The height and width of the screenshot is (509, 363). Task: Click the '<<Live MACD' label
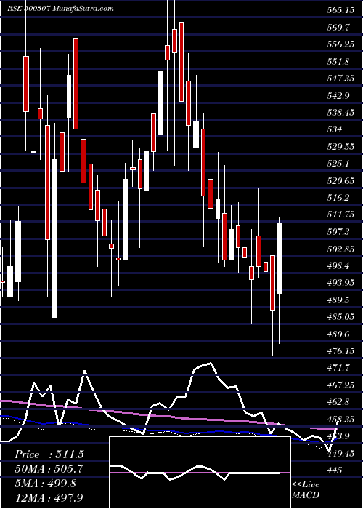coord(306,490)
